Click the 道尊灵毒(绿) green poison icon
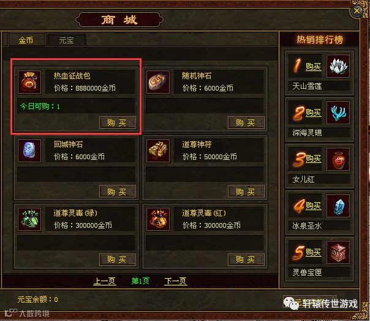This screenshot has width=370, height=321. coord(29,219)
